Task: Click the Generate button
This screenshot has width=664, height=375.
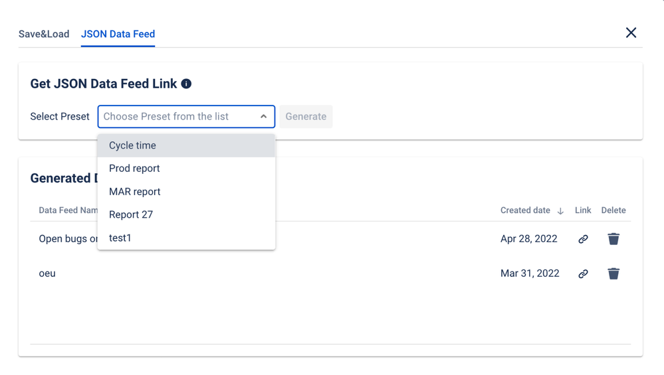Action: pos(306,117)
